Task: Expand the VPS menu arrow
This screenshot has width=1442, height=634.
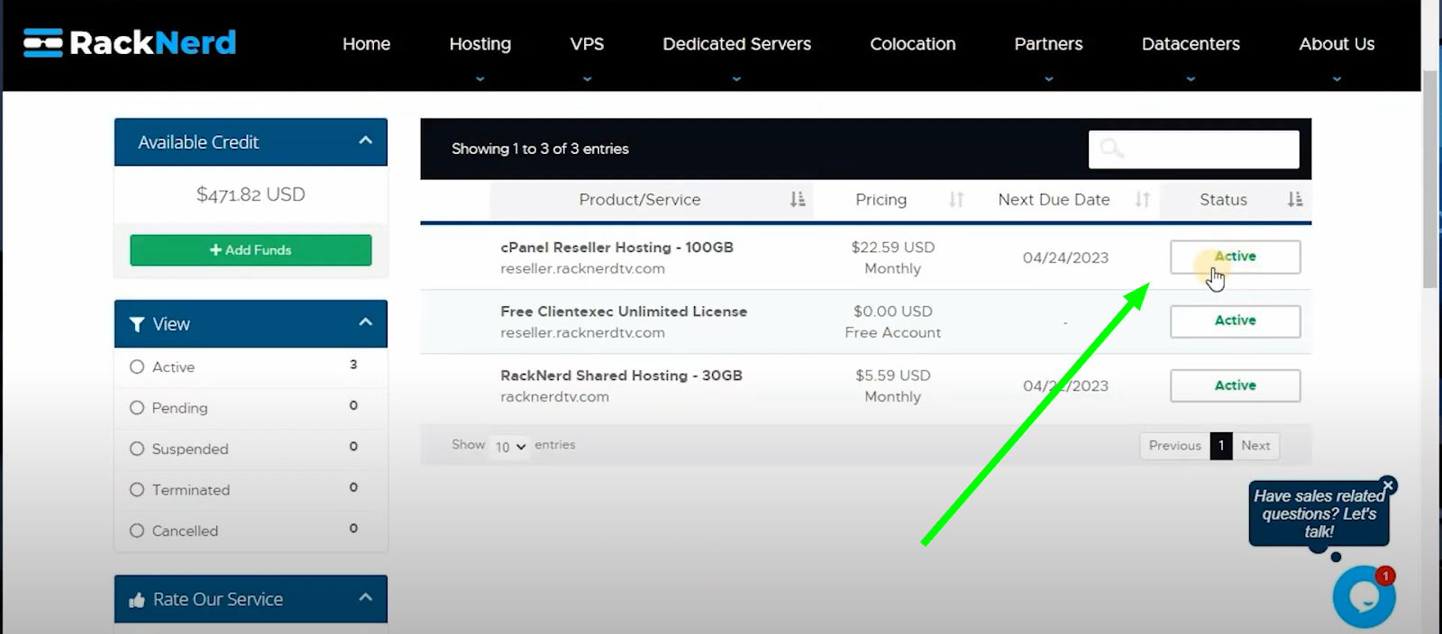Action: pyautogui.click(x=588, y=79)
